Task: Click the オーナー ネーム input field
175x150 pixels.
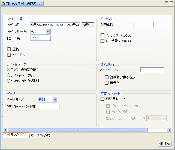Action: [152, 70]
